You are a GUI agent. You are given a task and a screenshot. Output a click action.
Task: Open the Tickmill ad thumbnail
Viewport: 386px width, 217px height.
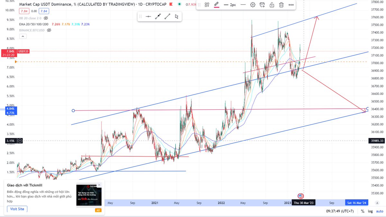(x=89, y=195)
